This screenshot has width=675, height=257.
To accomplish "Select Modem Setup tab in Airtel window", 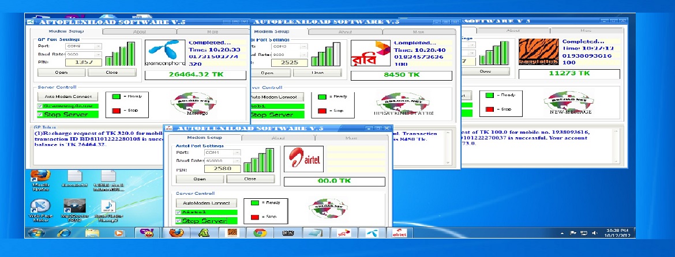I will (x=204, y=138).
